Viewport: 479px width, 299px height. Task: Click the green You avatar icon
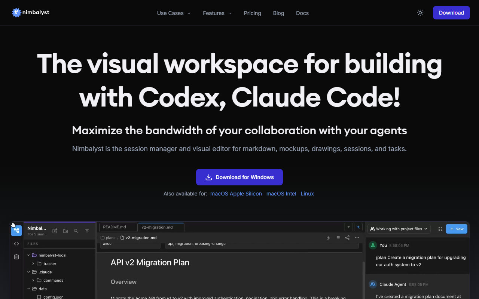[x=373, y=245]
